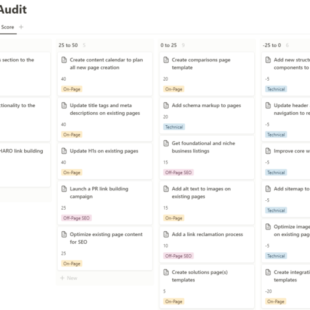Click On-Page tag on Create integration templates card

(x=276, y=301)
